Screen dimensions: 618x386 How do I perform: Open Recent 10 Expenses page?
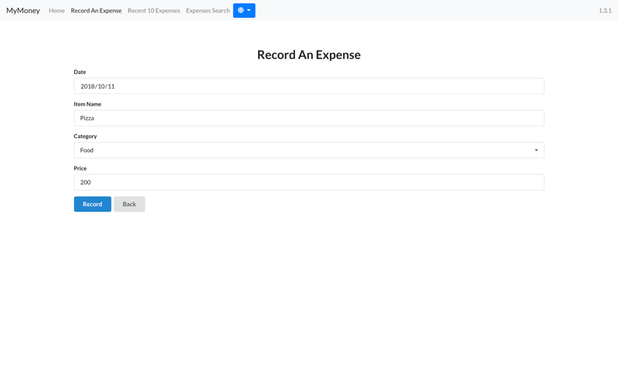154,11
